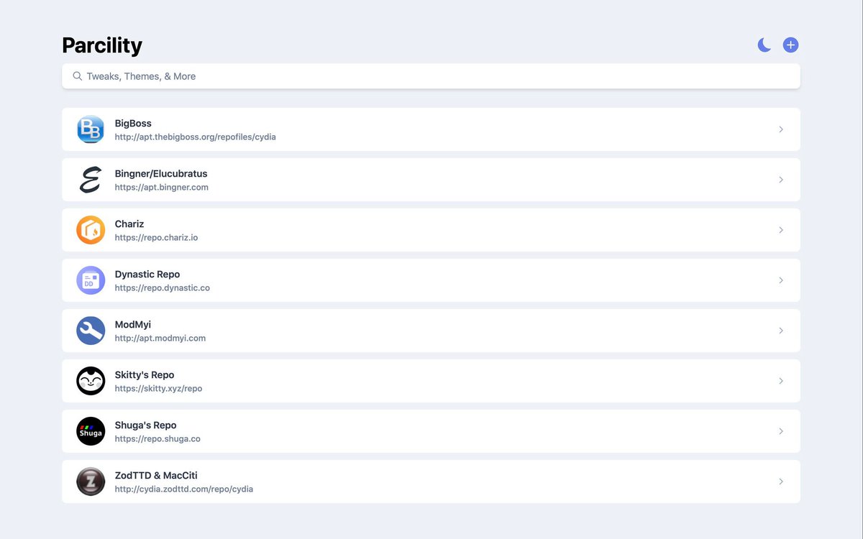Click the https://apt.bingner.com URL
The image size is (863, 539).
[x=162, y=187]
